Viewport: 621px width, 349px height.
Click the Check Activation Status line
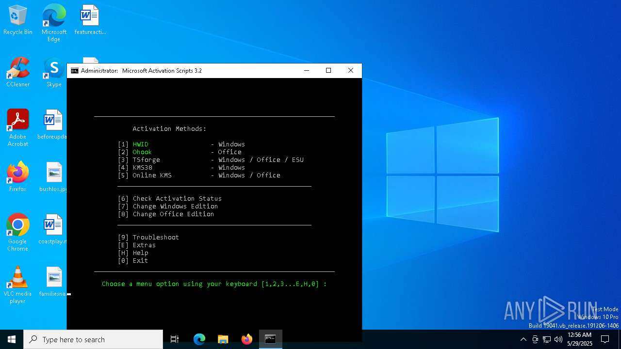(170, 199)
